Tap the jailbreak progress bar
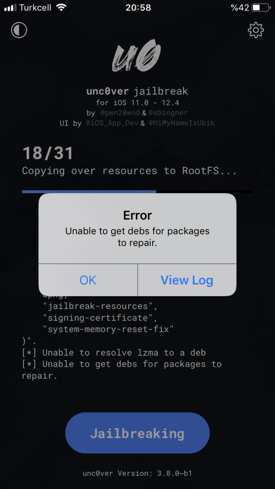 click(x=137, y=191)
